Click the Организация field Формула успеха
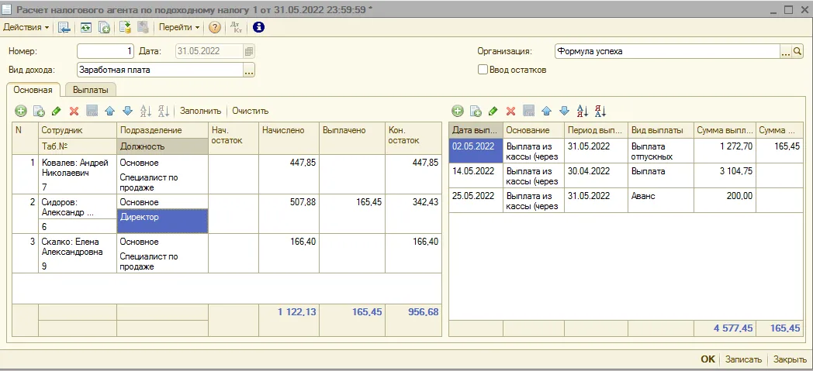This screenshot has height=371, width=813. [667, 51]
